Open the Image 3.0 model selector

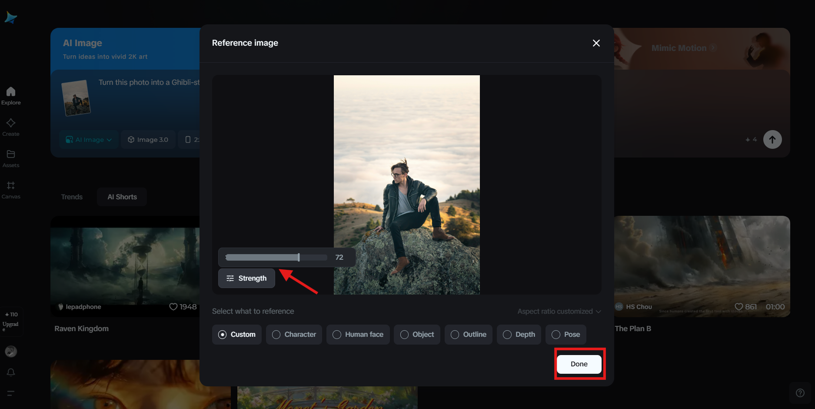(x=148, y=140)
